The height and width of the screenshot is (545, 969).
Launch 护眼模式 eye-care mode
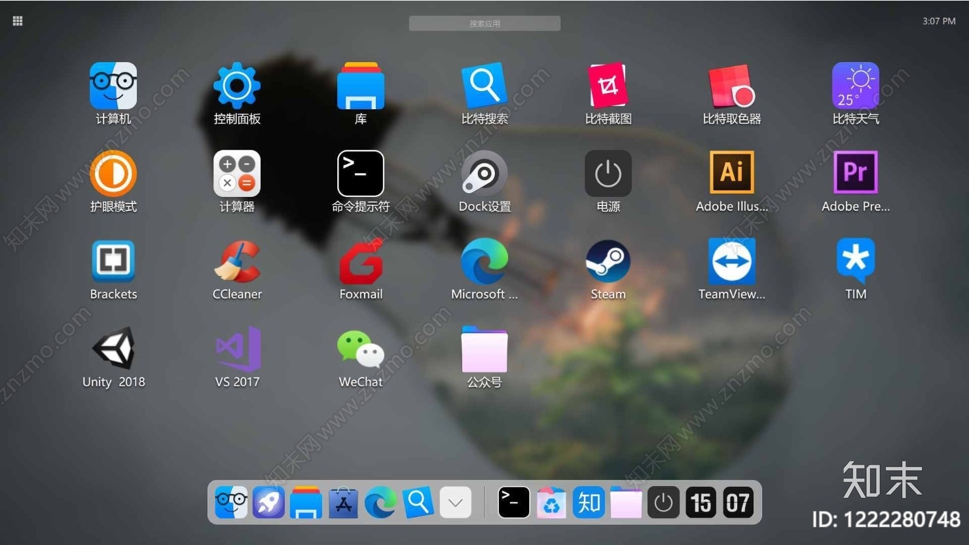(113, 173)
